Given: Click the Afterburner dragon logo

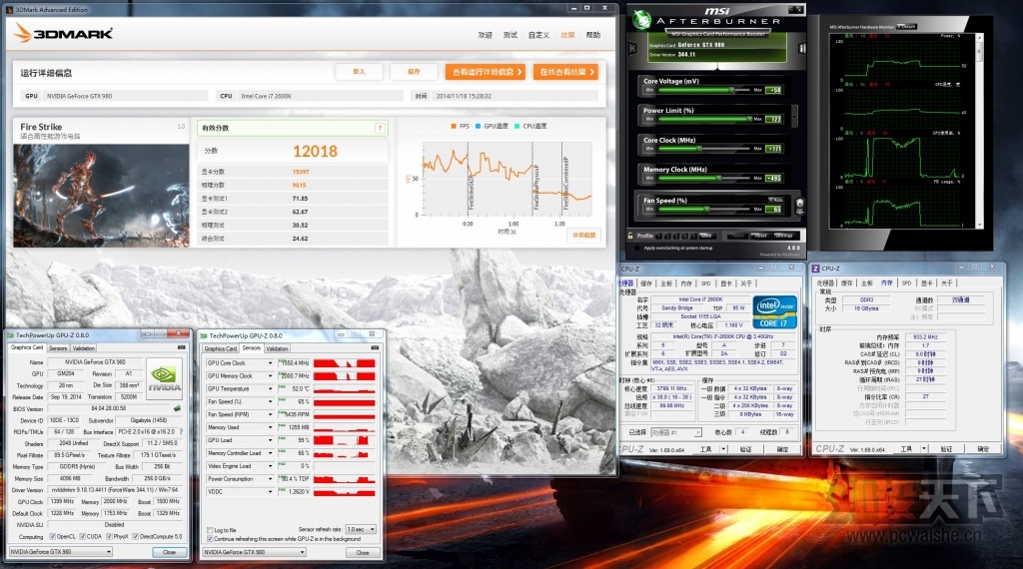Looking at the screenshot, I should pos(642,20).
